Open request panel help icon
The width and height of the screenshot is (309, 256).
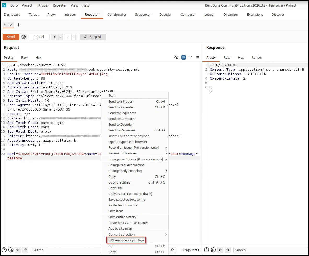pyautogui.click(x=4, y=250)
